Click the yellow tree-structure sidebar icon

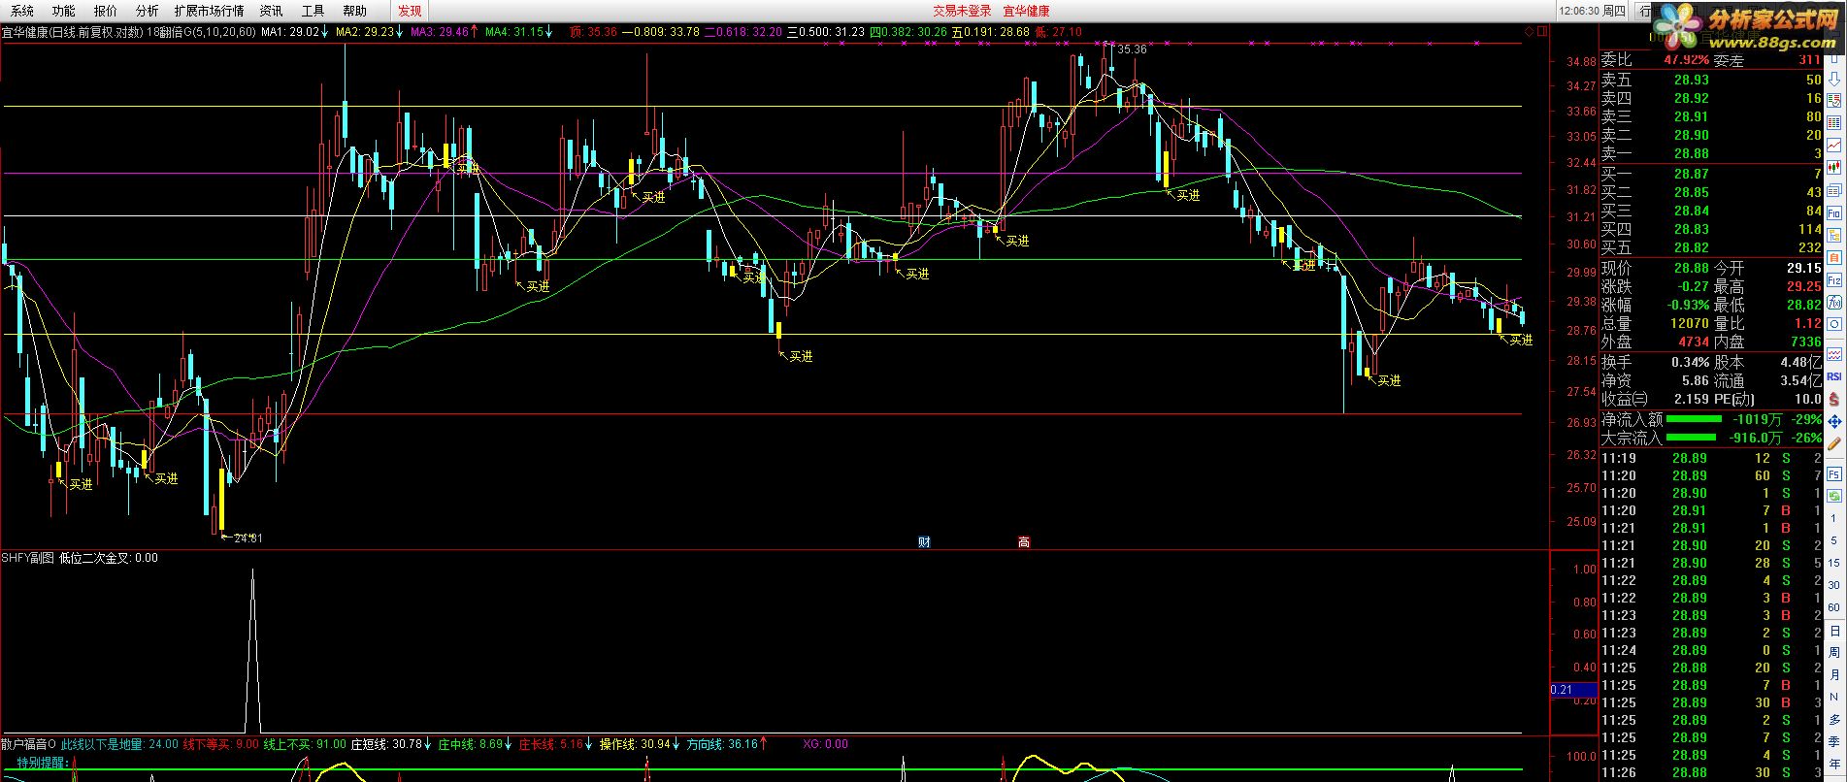1834,235
